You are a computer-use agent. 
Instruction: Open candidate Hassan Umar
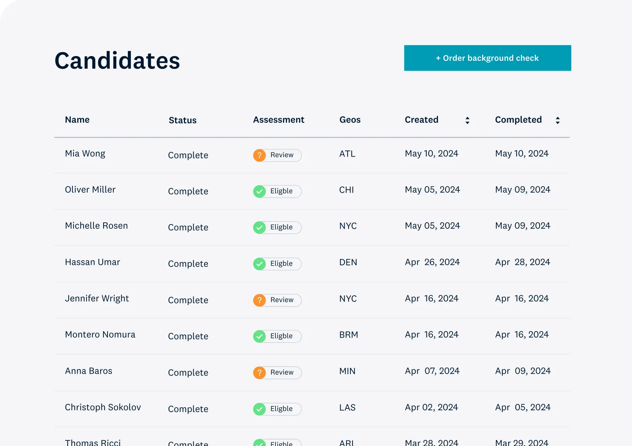[x=92, y=262]
